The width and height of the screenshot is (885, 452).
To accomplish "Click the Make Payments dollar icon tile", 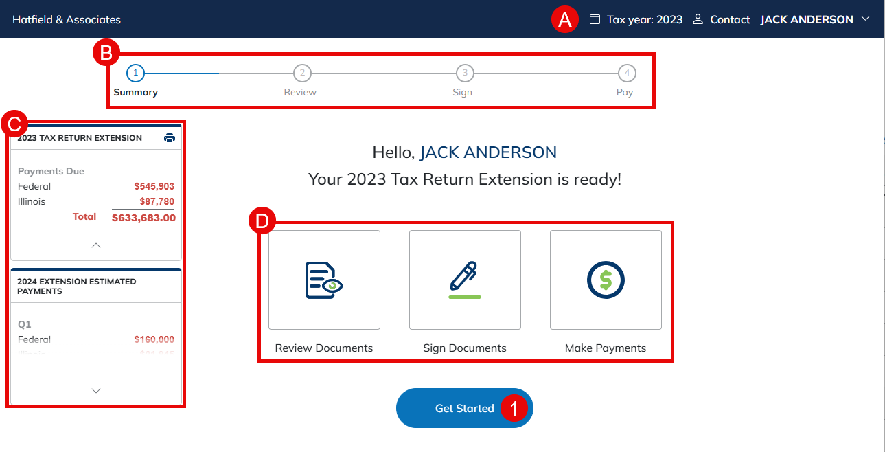I will pyautogui.click(x=606, y=280).
